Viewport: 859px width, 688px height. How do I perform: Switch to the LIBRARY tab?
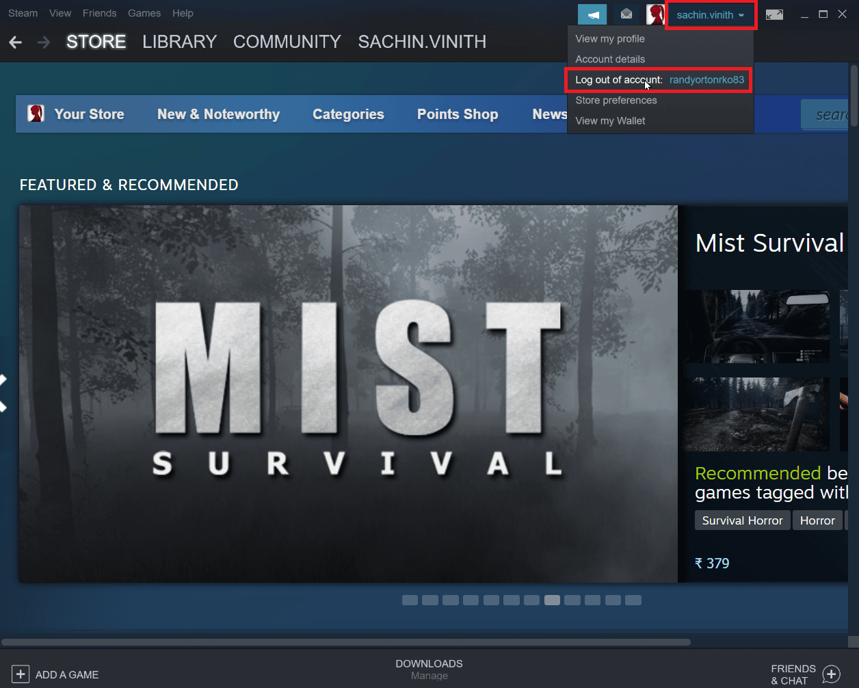point(179,42)
